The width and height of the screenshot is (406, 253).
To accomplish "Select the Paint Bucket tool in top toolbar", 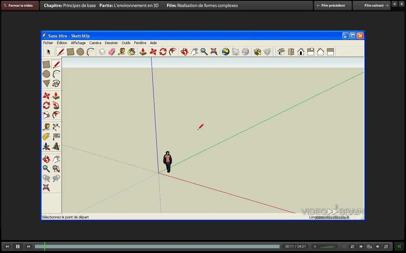I will (x=131, y=52).
